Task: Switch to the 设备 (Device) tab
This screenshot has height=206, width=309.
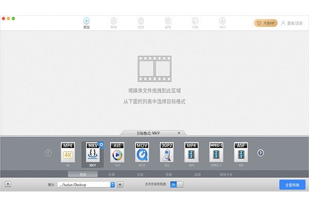Action: tap(140, 175)
